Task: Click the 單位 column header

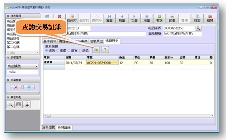Action: pyautogui.click(x=141, y=58)
